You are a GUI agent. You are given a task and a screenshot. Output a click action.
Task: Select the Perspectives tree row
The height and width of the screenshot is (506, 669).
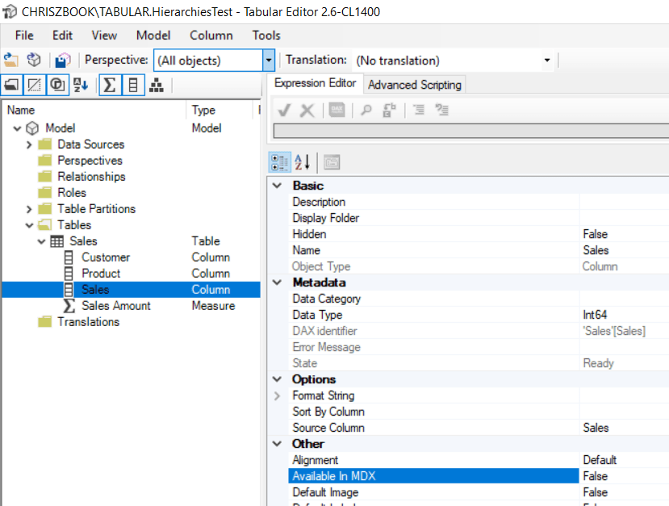click(131, 161)
